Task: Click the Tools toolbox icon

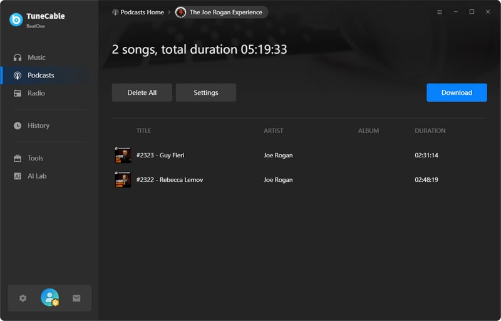Action: tap(18, 158)
